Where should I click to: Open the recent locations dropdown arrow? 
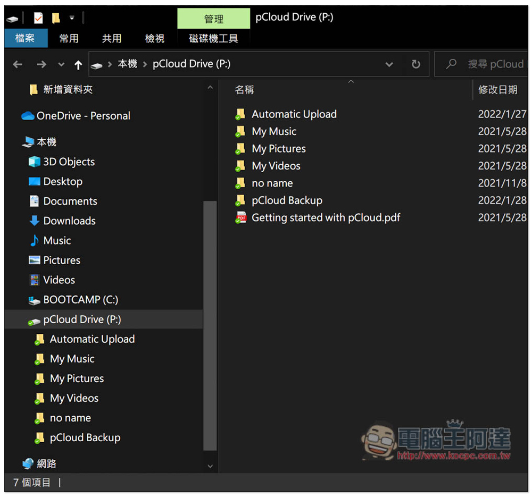(x=61, y=64)
